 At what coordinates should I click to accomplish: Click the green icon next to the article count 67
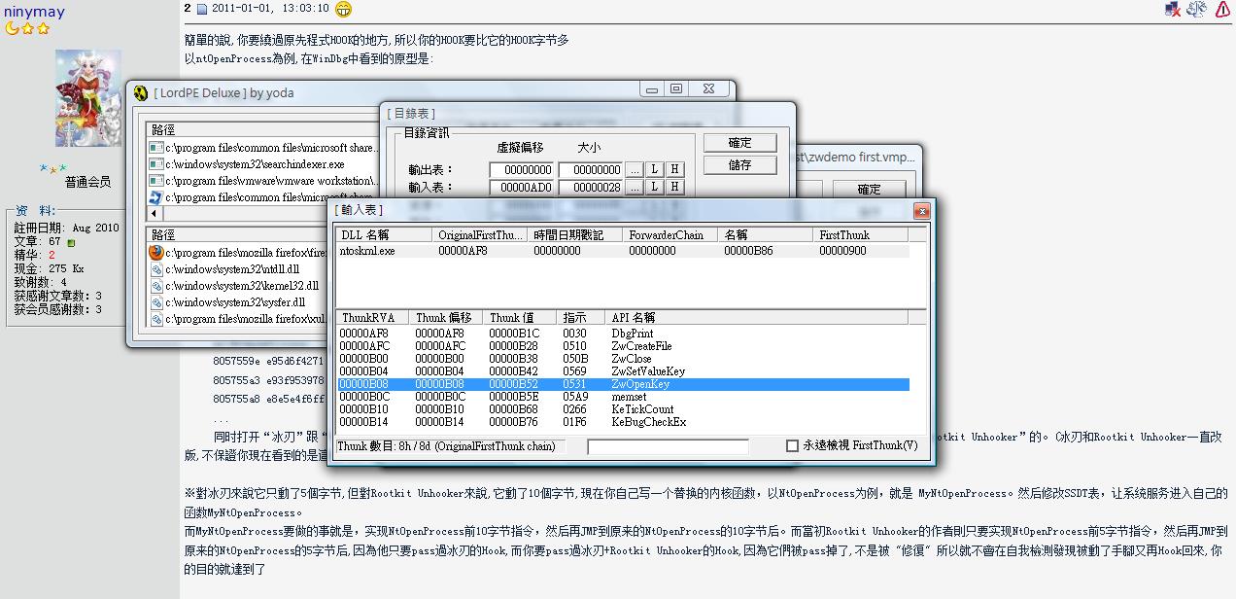click(x=71, y=242)
